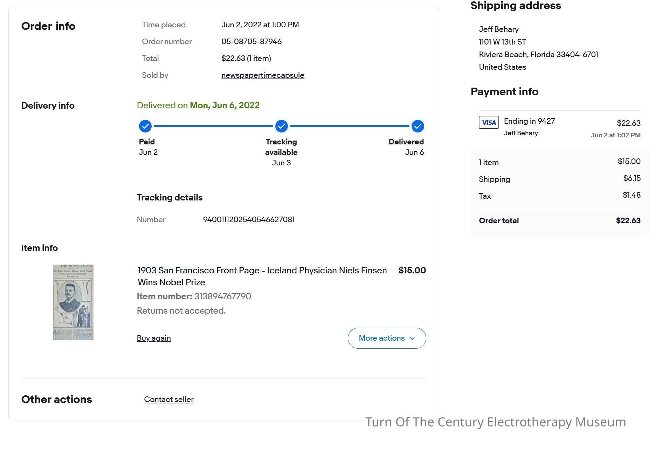Click the order number 05-08705-87946
Screen dimensions: 655x450
pyautogui.click(x=251, y=42)
